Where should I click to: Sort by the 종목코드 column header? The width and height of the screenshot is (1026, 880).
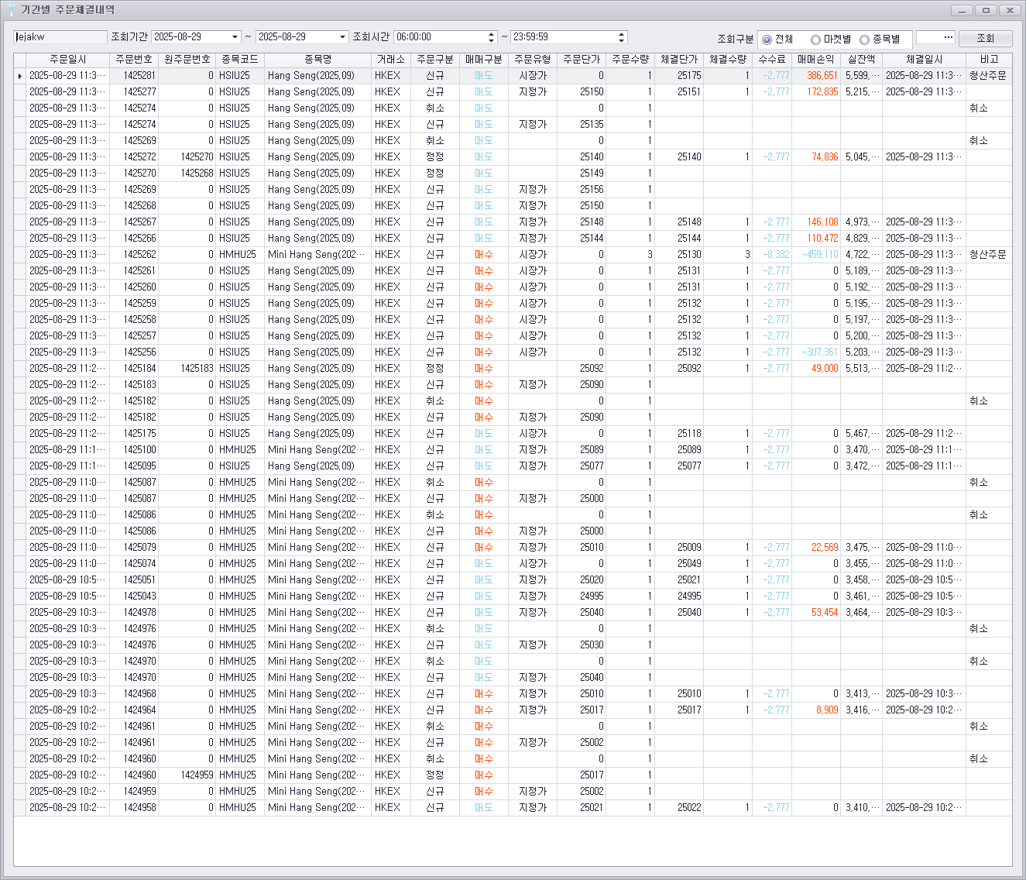[240, 60]
